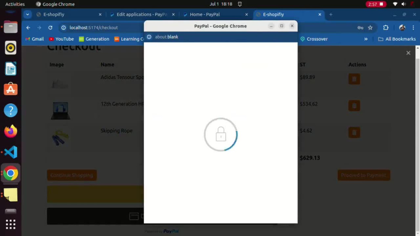Delete the 12th Generation HP item
Image resolution: width=420 pixels, height=236 pixels.
tap(354, 106)
